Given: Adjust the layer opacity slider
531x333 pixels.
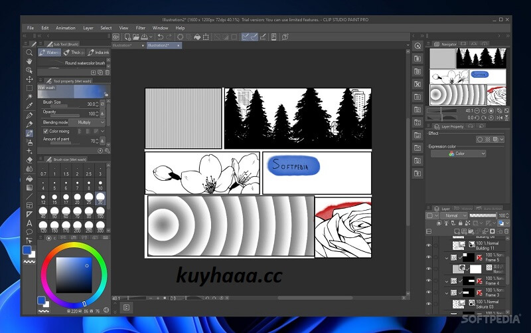Looking at the screenshot, I should [x=483, y=215].
